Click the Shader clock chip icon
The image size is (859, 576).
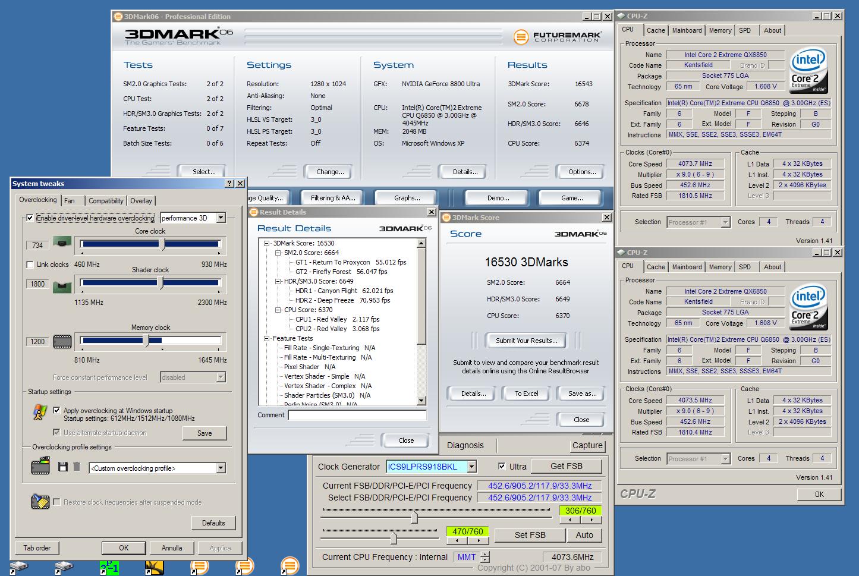click(62, 287)
